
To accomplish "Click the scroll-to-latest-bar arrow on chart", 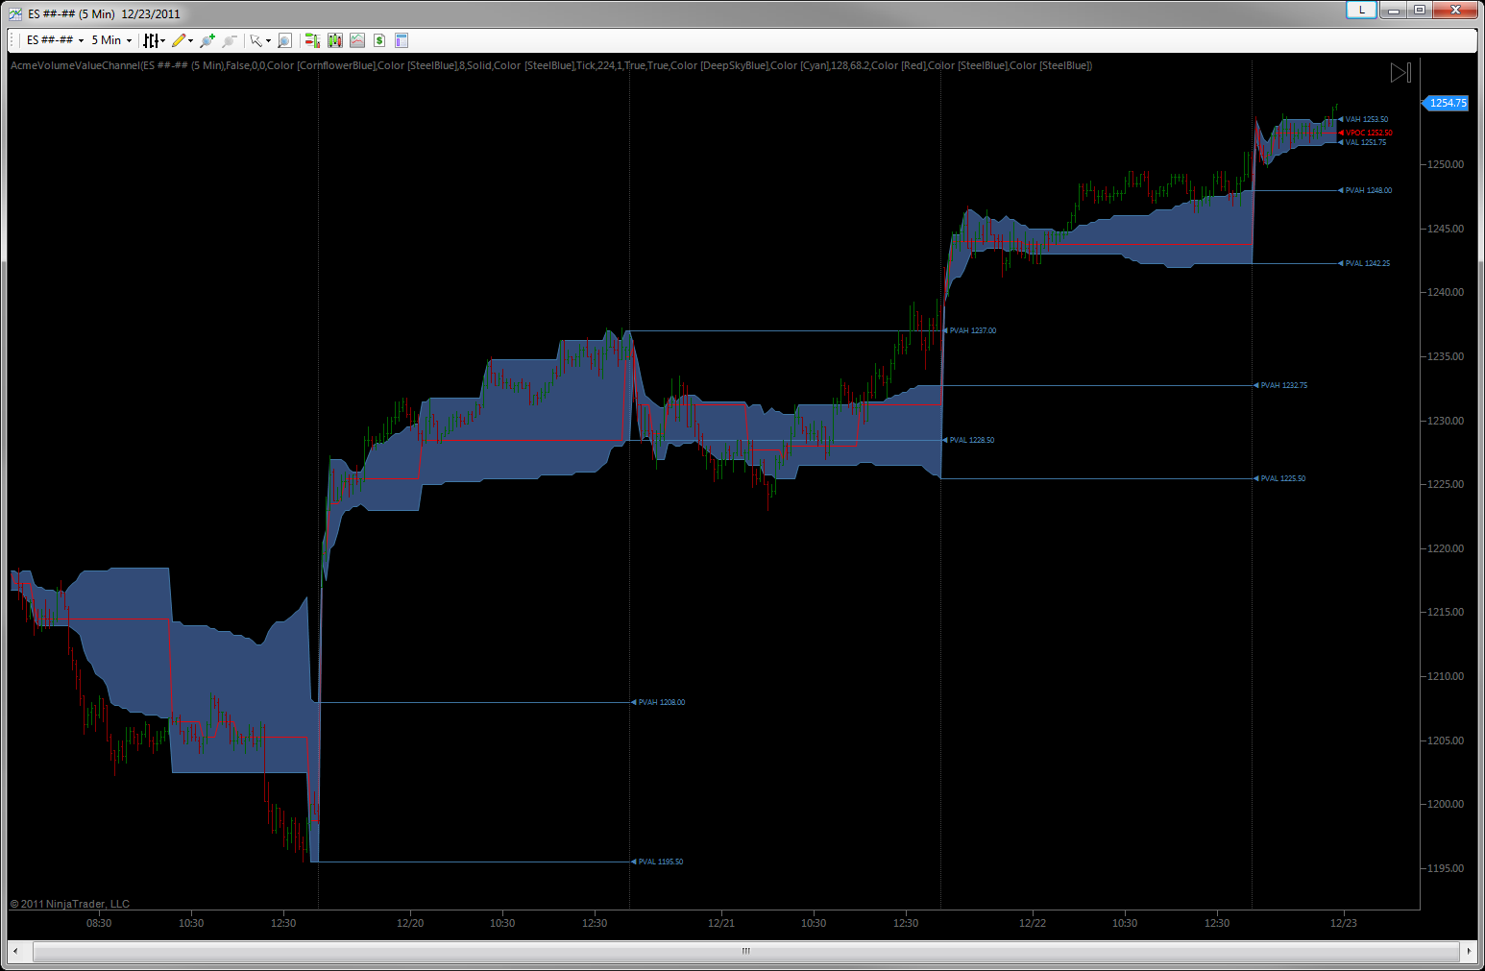I will 1400,73.
